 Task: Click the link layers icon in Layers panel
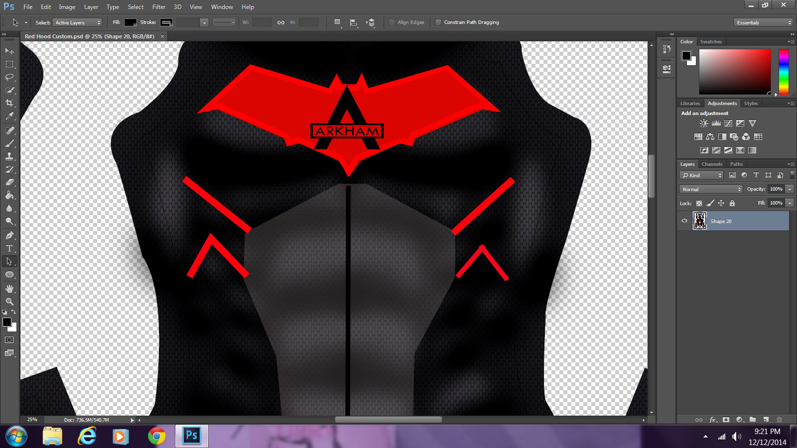pos(699,420)
